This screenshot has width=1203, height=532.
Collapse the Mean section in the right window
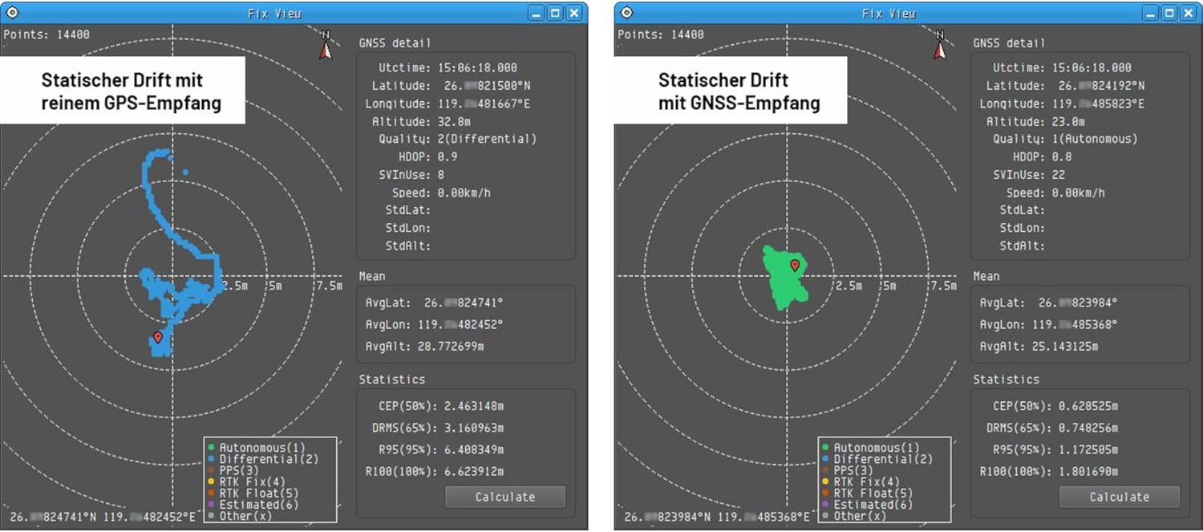tap(986, 276)
